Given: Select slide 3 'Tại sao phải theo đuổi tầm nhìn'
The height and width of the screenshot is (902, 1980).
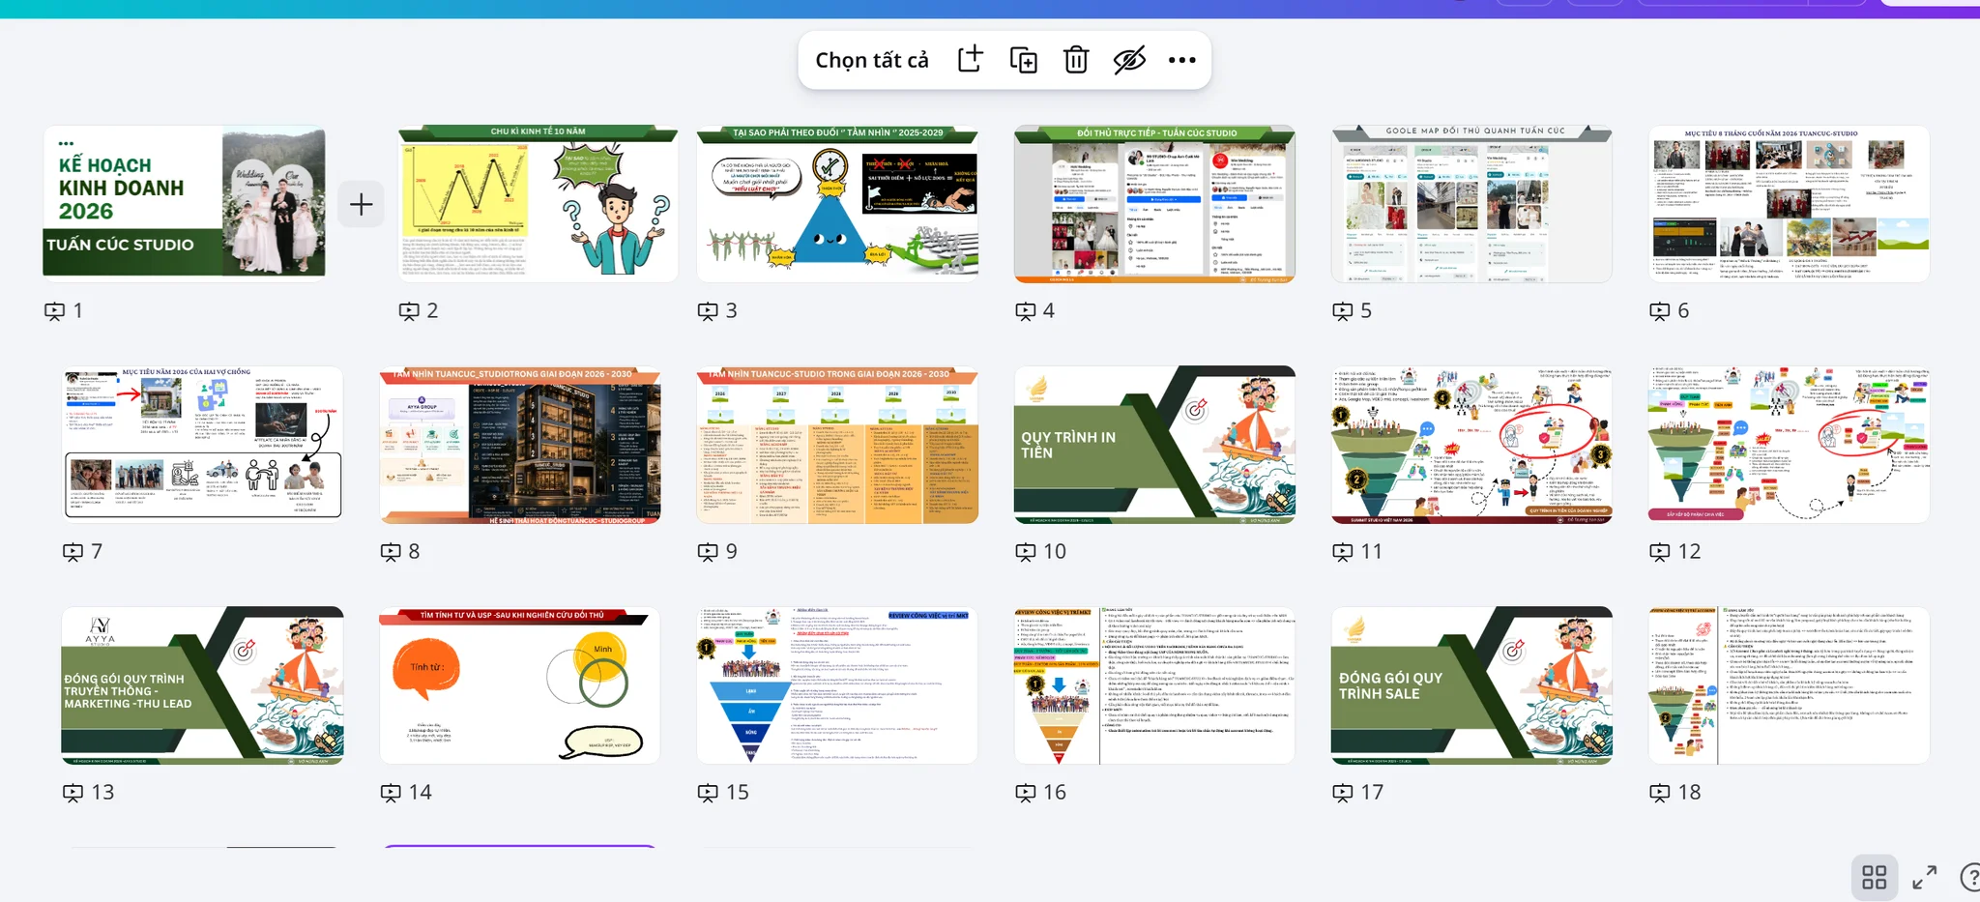Looking at the screenshot, I should (x=837, y=203).
